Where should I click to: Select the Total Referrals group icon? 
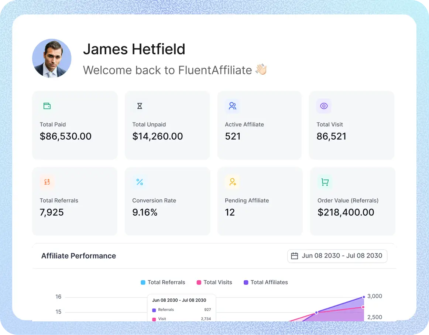point(47,182)
